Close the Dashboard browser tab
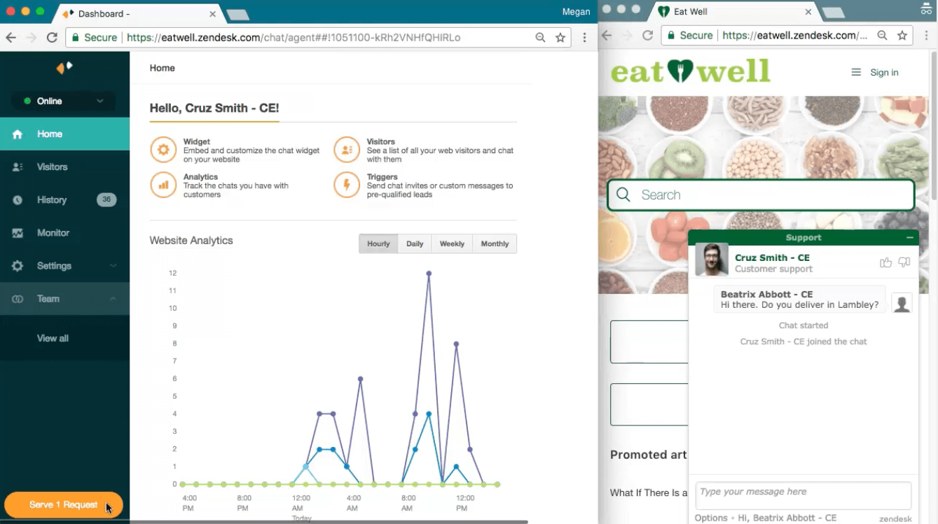Image resolution: width=938 pixels, height=524 pixels. click(212, 14)
